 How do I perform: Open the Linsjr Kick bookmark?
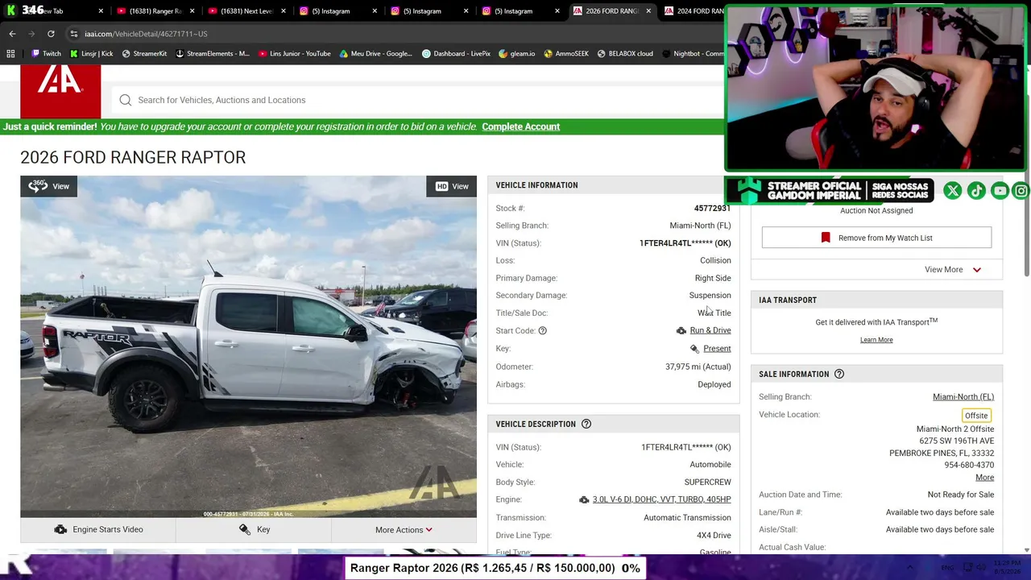91,54
